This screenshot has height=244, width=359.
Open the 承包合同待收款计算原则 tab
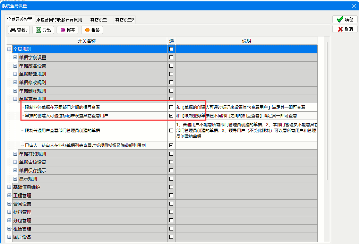pos(59,20)
